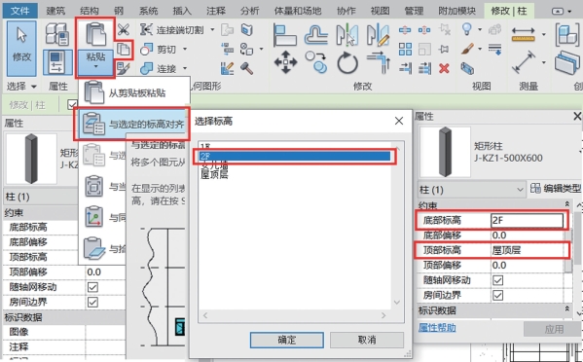Switch to the 结构 ribbon tab
The height and width of the screenshot is (362, 583).
[x=90, y=11]
